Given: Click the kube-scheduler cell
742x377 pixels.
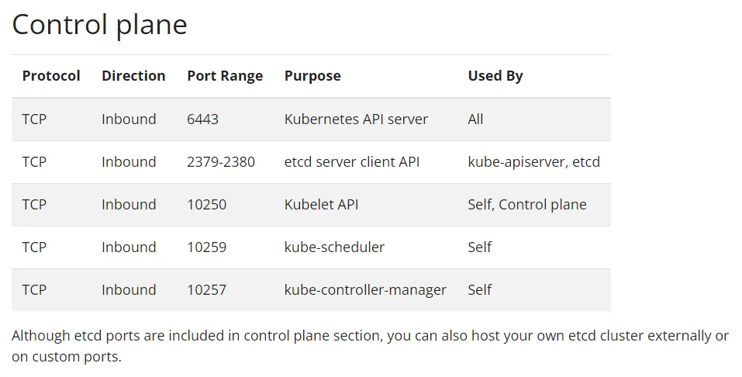Looking at the screenshot, I should (x=334, y=247).
